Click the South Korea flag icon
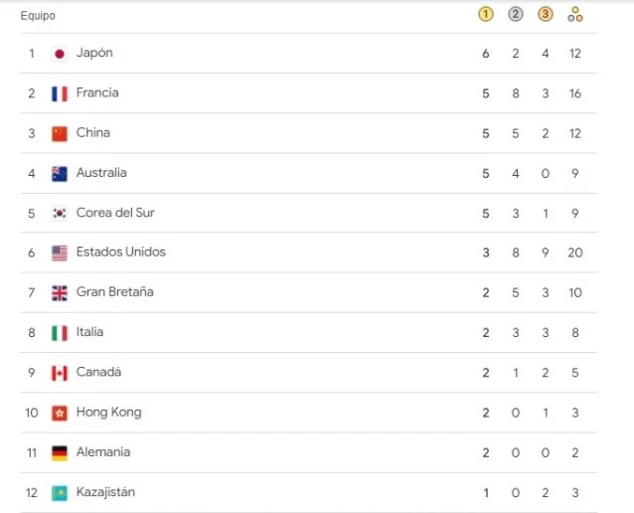634x513 pixels. pyautogui.click(x=60, y=213)
